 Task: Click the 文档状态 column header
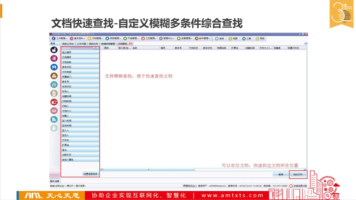coord(194,48)
